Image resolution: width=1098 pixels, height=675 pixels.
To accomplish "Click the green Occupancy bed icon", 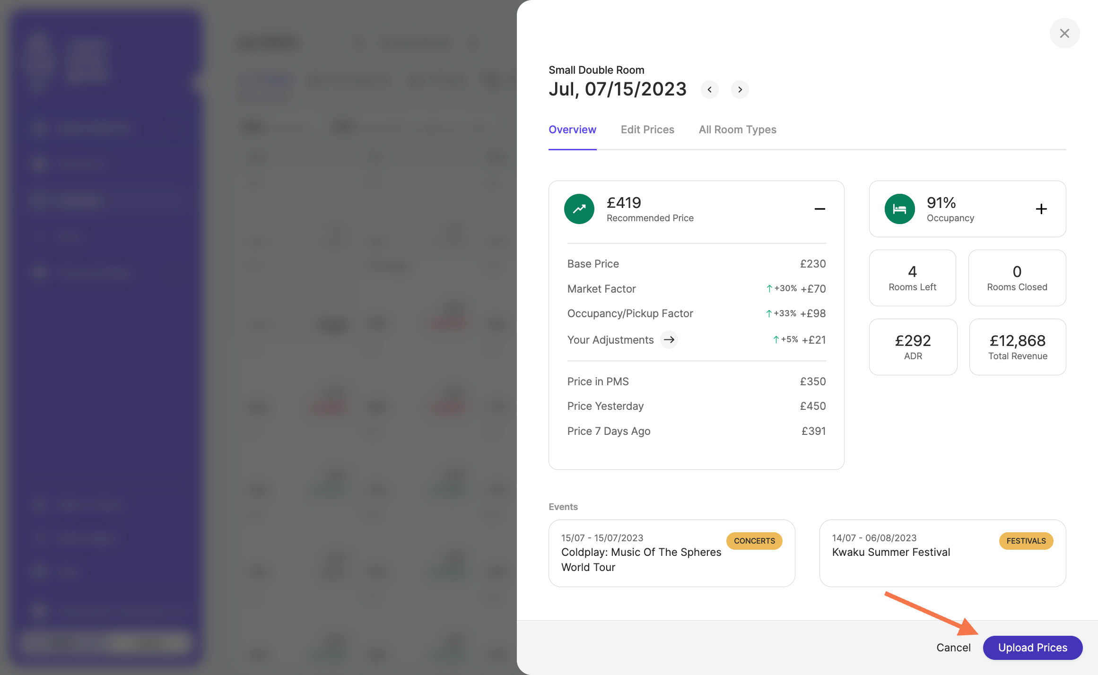I will (900, 209).
